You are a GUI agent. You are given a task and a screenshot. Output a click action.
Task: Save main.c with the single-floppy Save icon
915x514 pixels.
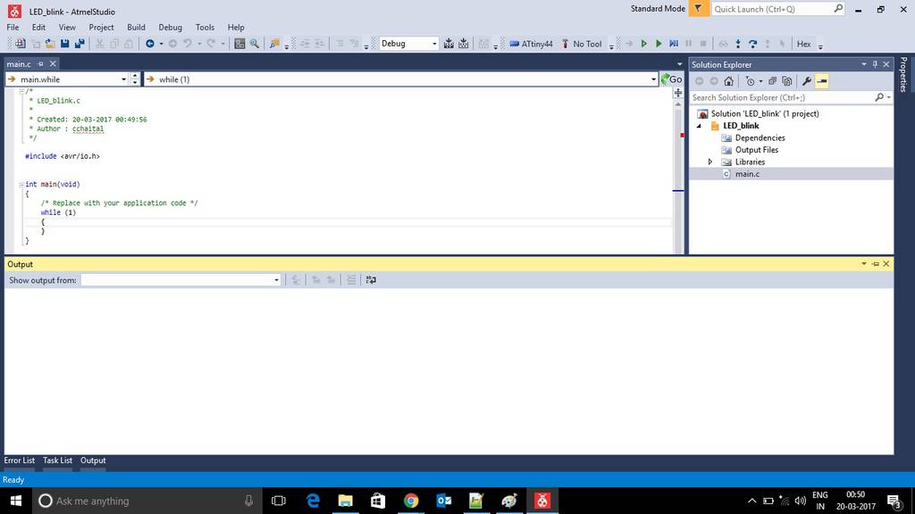coord(64,44)
